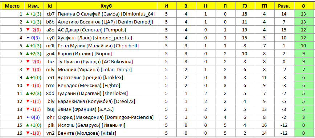
Task: Click green up arrow for Карпи row
Action: point(28,54)
